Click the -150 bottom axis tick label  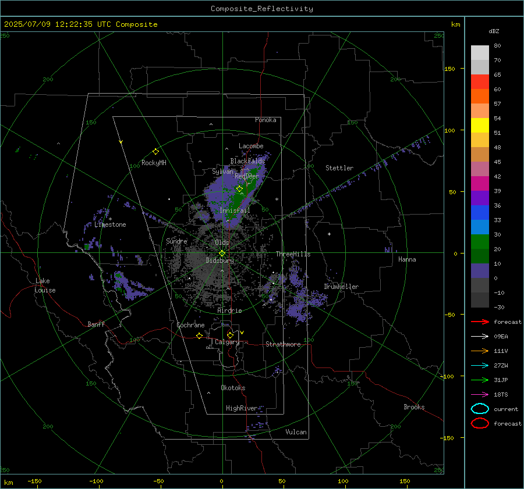(34, 481)
